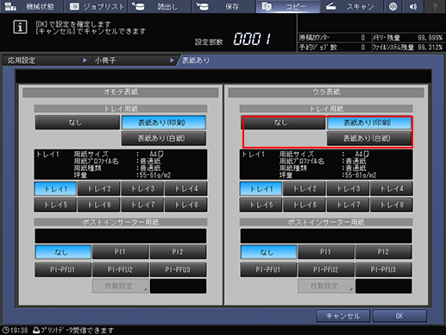Confirm settings with OK button
446x335 pixels.
[x=399, y=316]
